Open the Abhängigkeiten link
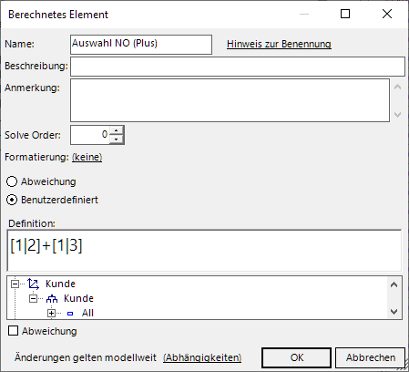 (202, 357)
